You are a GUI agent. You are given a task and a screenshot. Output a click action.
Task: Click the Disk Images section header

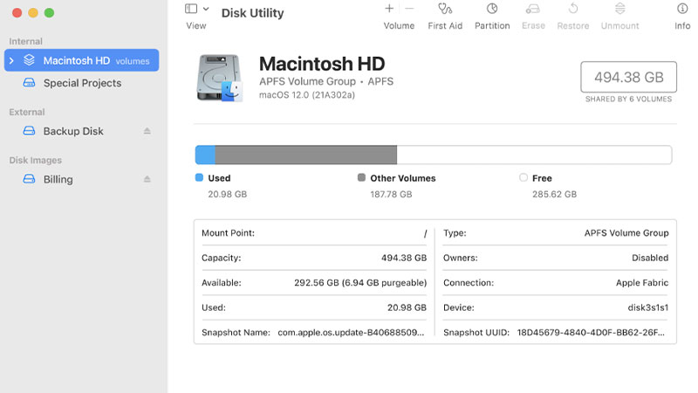click(x=35, y=160)
